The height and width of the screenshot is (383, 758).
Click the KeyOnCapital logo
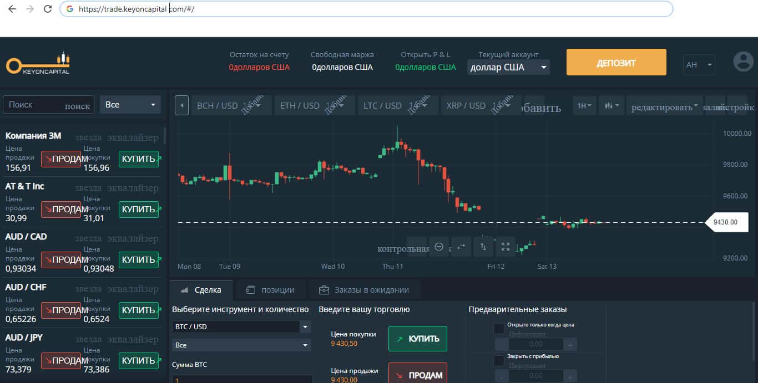point(38,64)
